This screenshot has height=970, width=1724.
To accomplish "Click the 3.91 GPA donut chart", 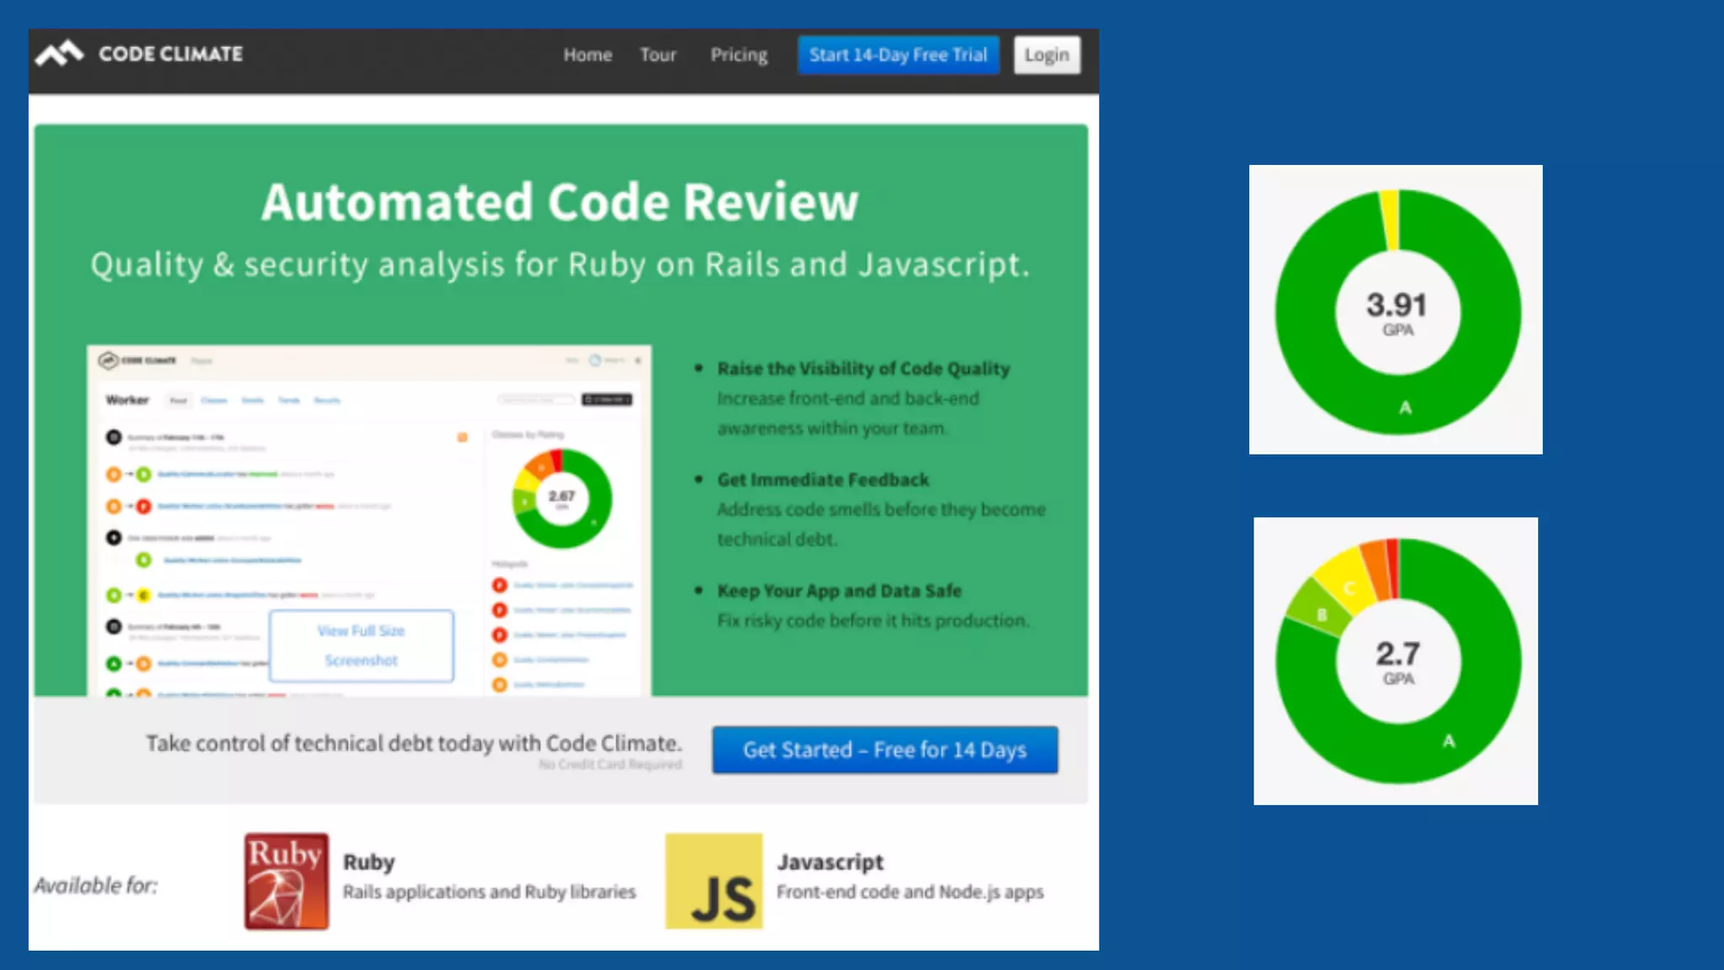I will 1397,311.
